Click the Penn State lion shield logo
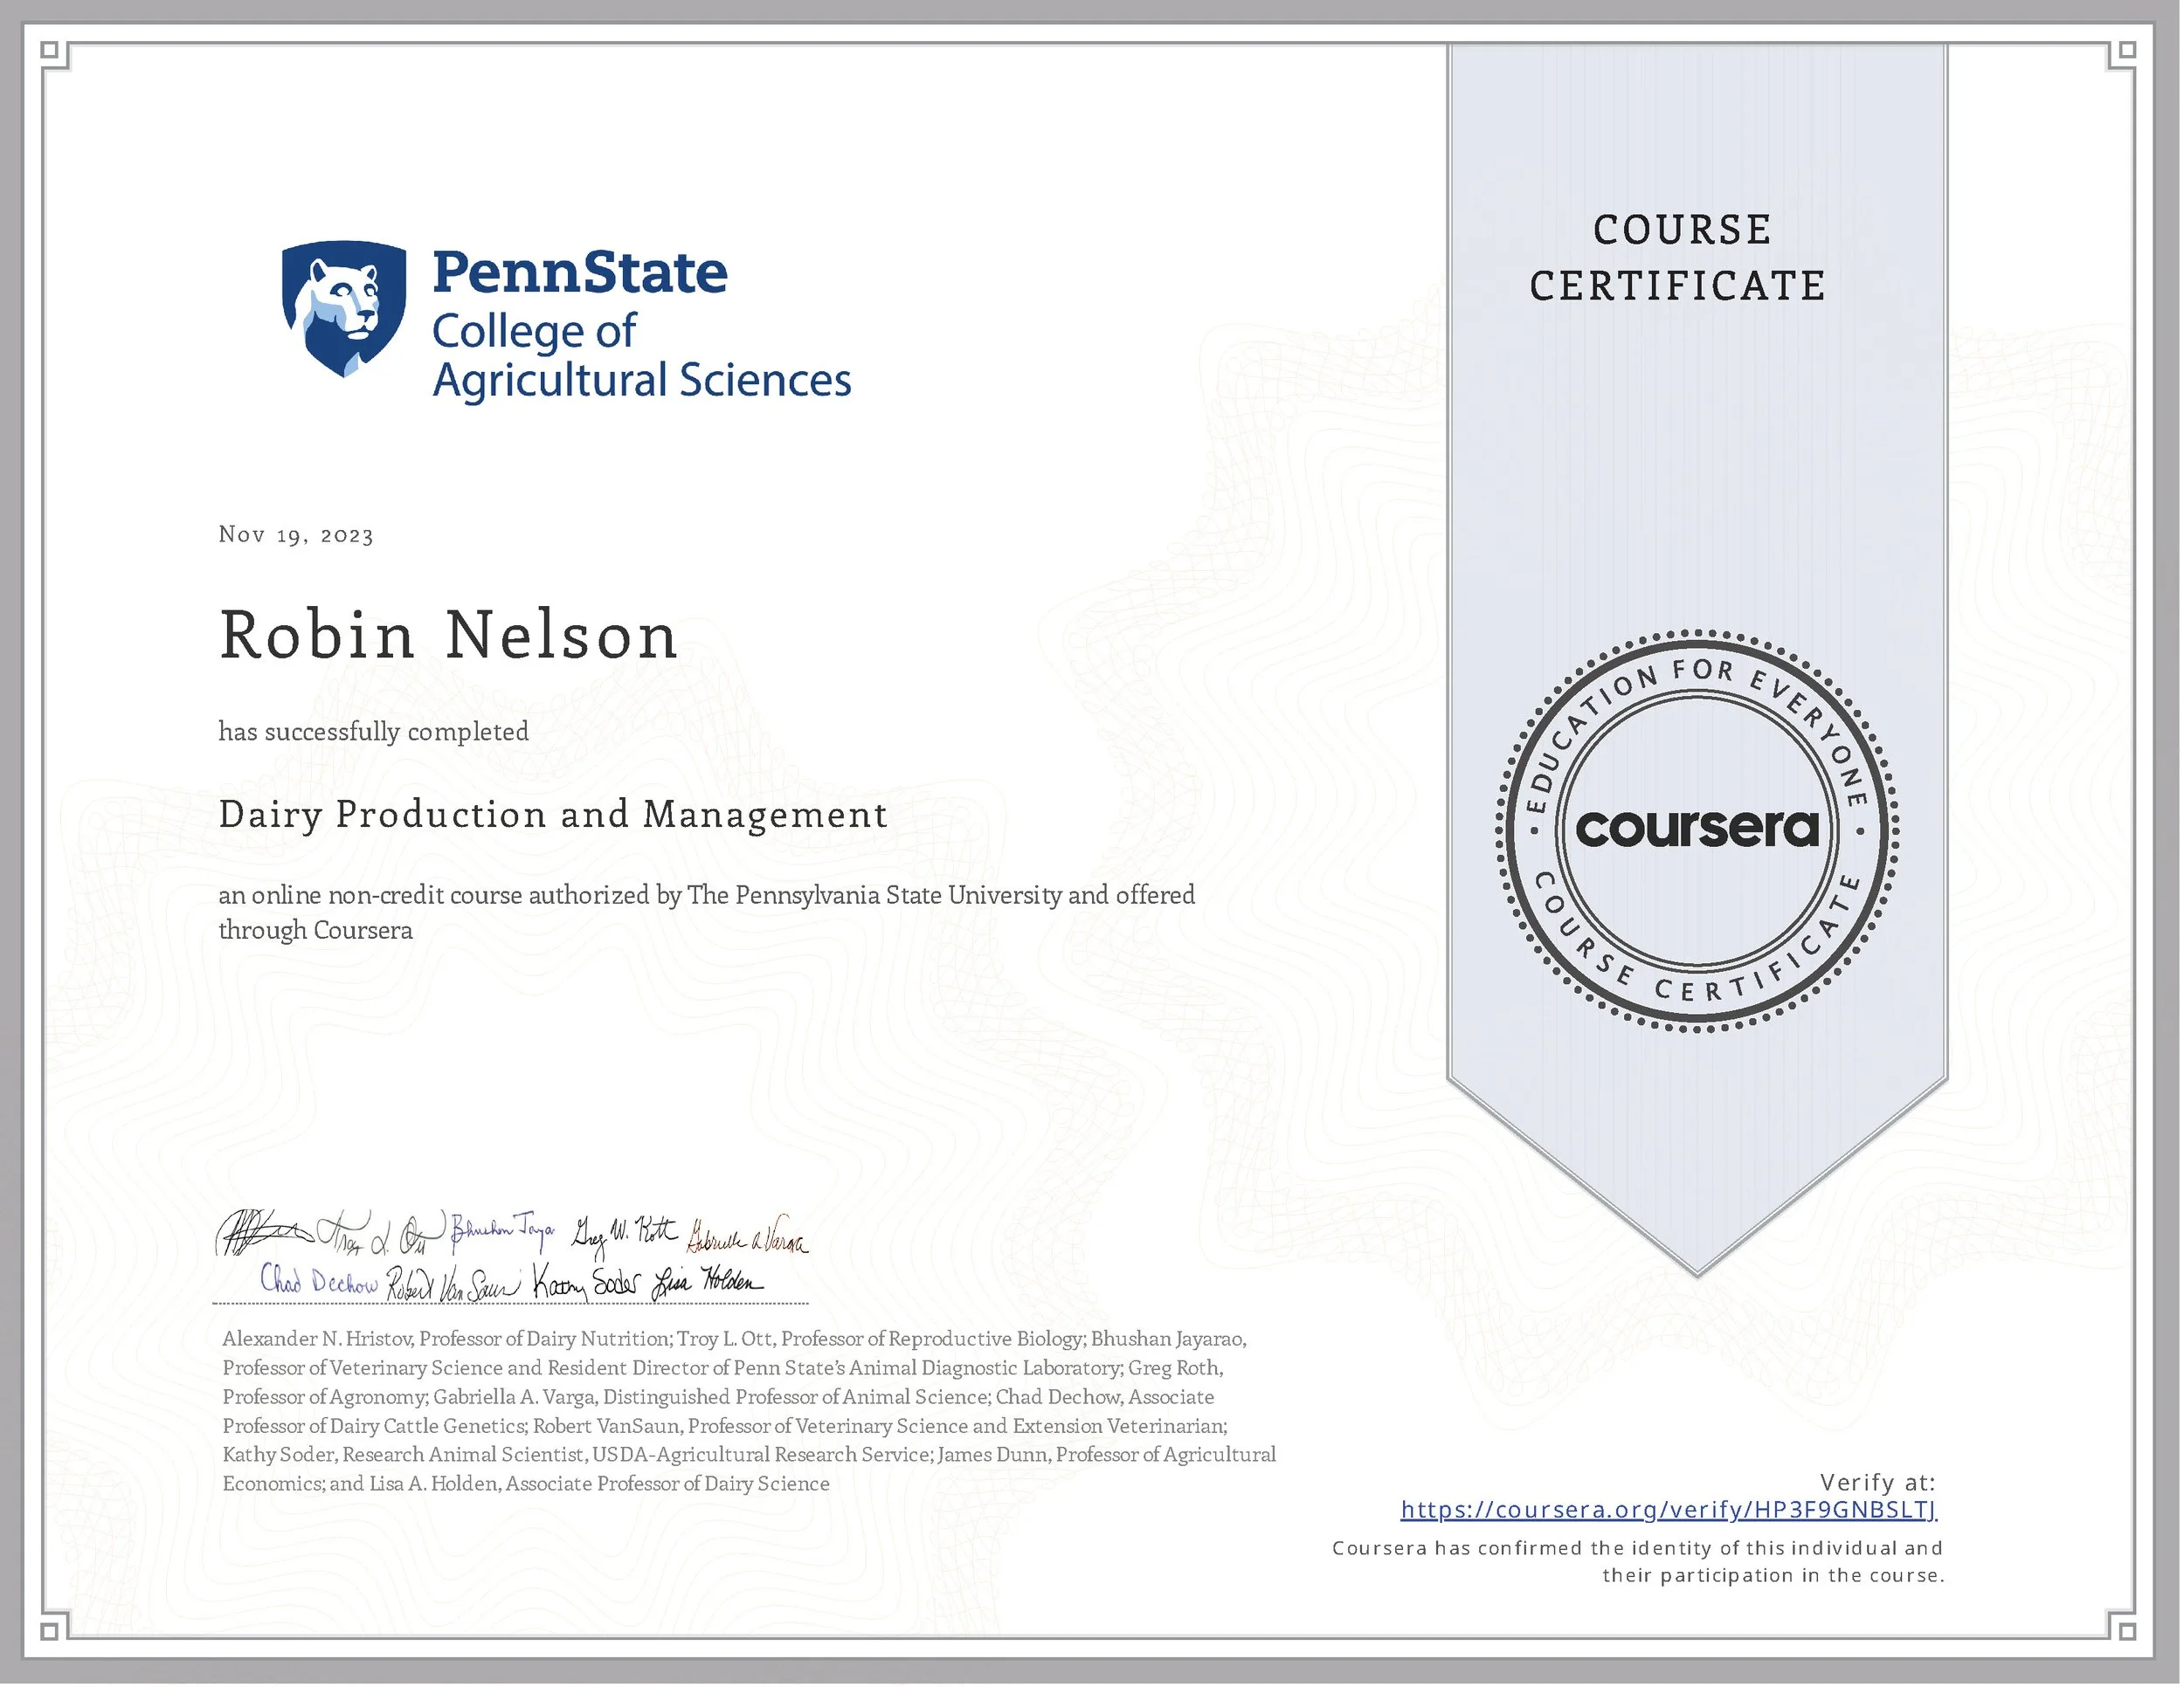 click(344, 309)
